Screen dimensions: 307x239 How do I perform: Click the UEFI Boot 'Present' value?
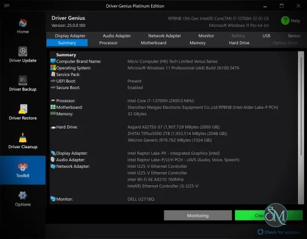[134, 81]
